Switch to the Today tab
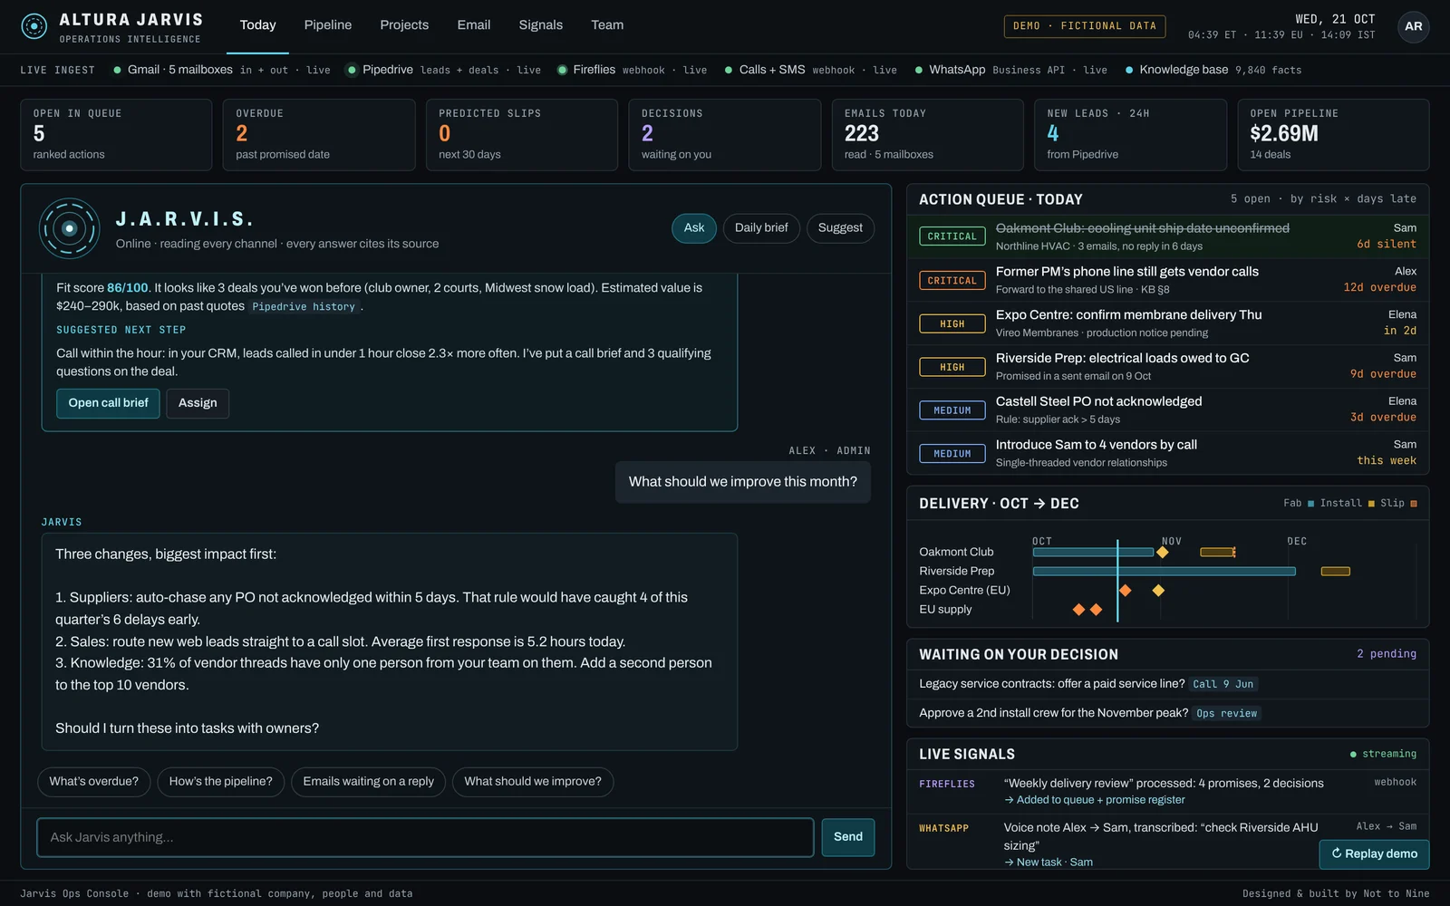This screenshot has height=906, width=1450. [257, 25]
